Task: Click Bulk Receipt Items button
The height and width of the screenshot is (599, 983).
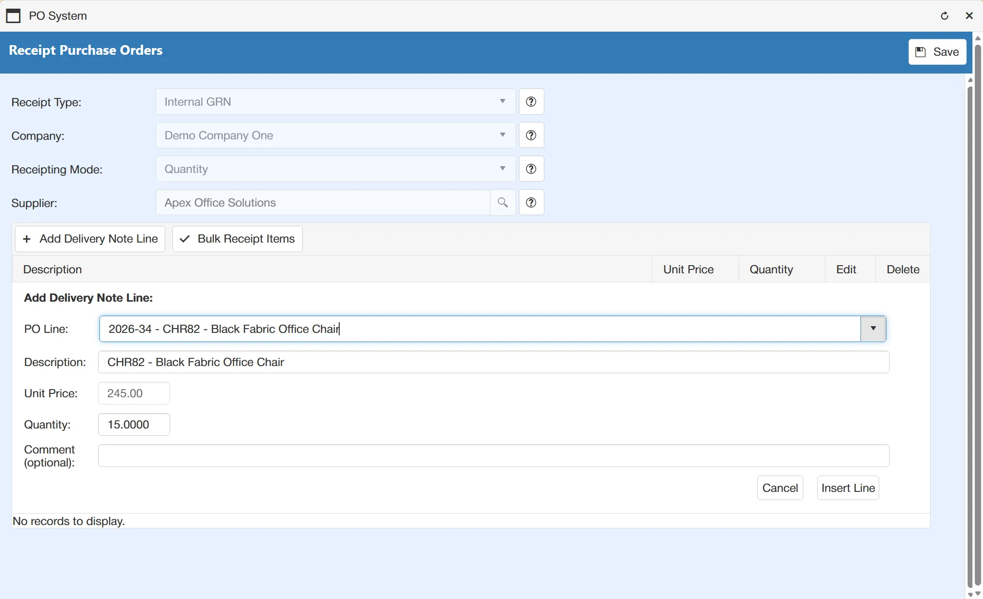Action: [x=237, y=239]
